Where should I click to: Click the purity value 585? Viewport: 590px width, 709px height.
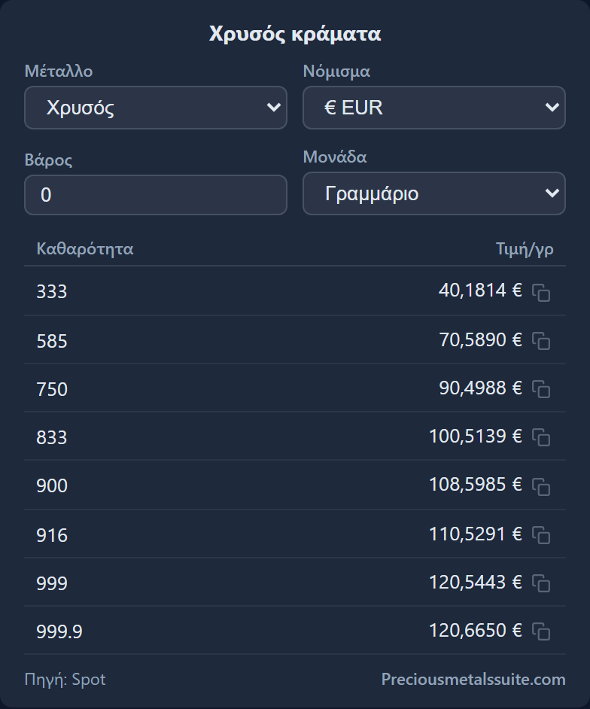tap(51, 342)
